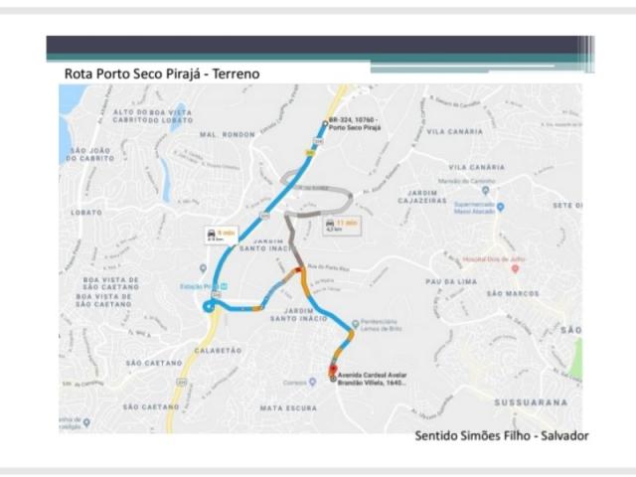This screenshot has width=636, height=477.
Task: Click the 'JARDIM CAJAZEIRAS' neighborhood label
Action: pyautogui.click(x=422, y=197)
